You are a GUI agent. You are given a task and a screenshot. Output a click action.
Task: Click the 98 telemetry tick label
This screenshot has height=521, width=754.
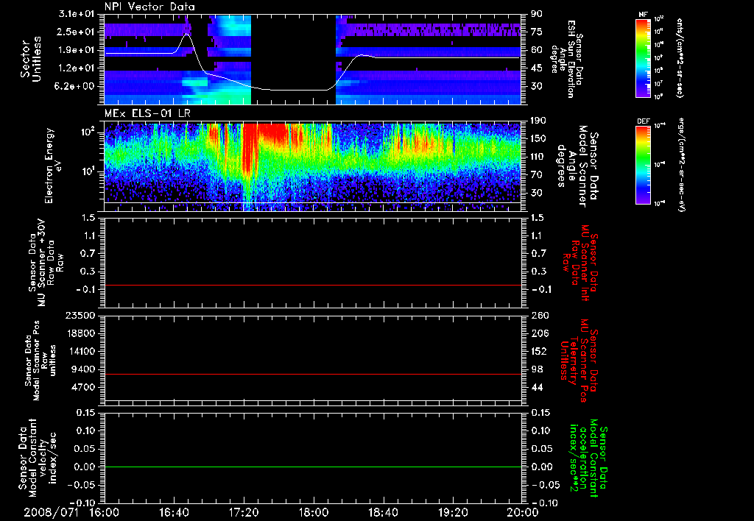click(x=537, y=369)
